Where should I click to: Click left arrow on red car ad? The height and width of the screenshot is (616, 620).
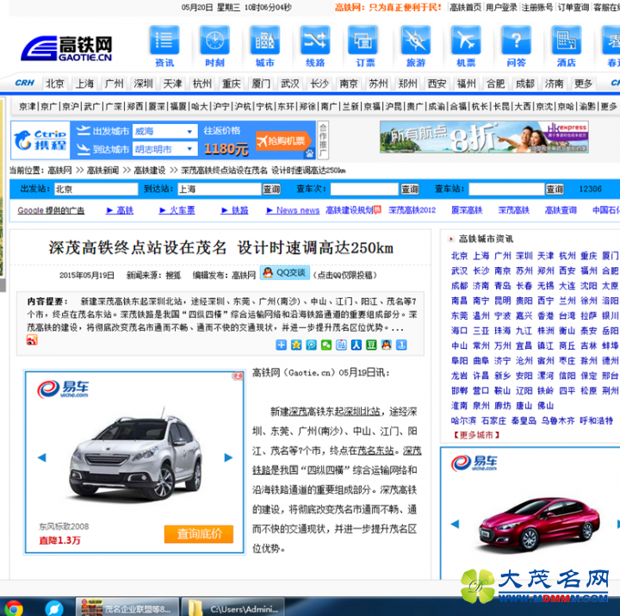tap(455, 524)
